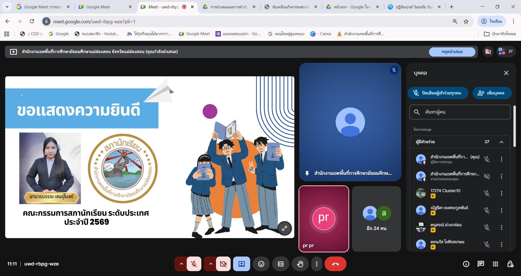Screen dimensions: 521x276
Task: Expand the presentation to full screen
Action: [x=284, y=228]
